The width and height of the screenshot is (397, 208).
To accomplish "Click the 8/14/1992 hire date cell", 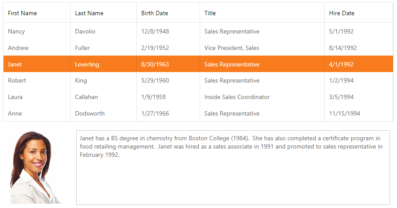I will tap(359, 48).
